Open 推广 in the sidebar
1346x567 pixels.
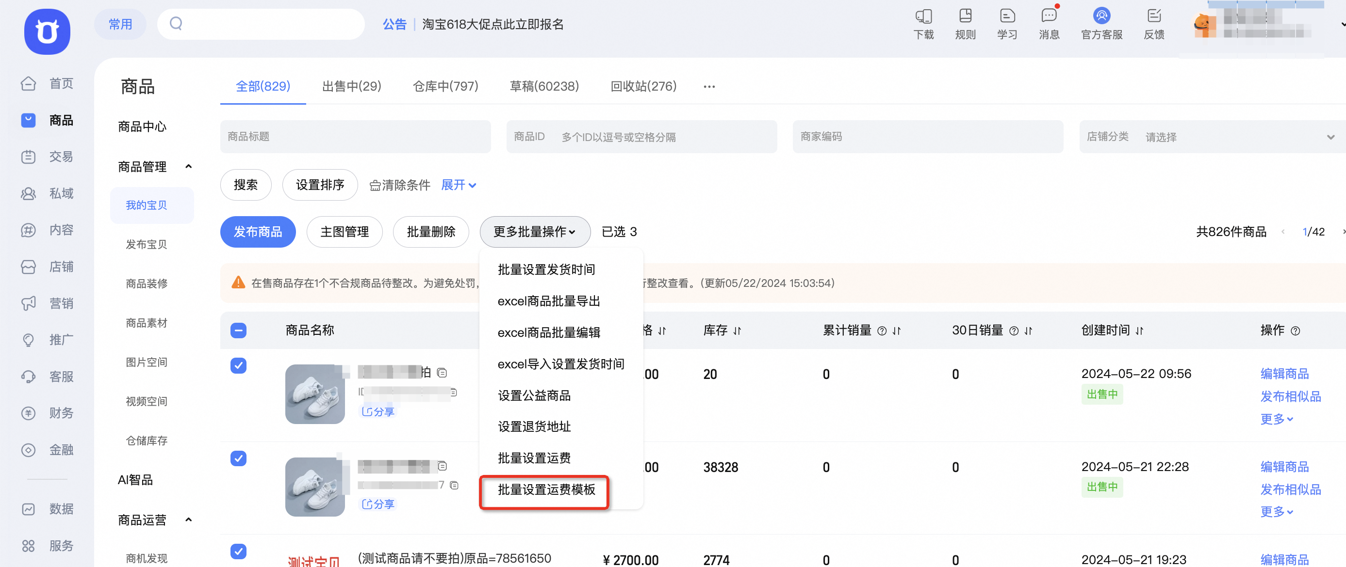pos(47,340)
